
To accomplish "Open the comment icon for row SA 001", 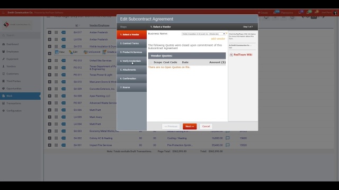I will pyautogui.click(x=228, y=145).
